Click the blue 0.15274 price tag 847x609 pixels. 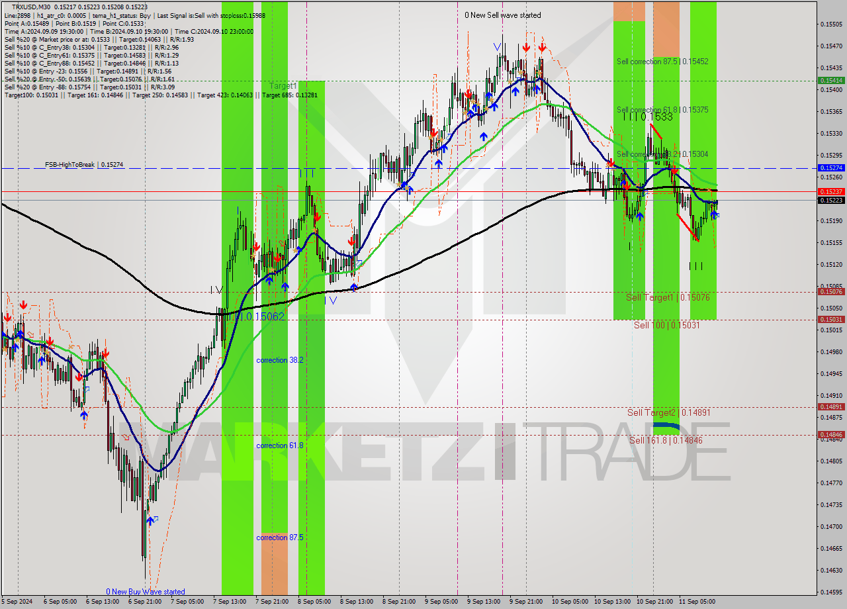[831, 168]
